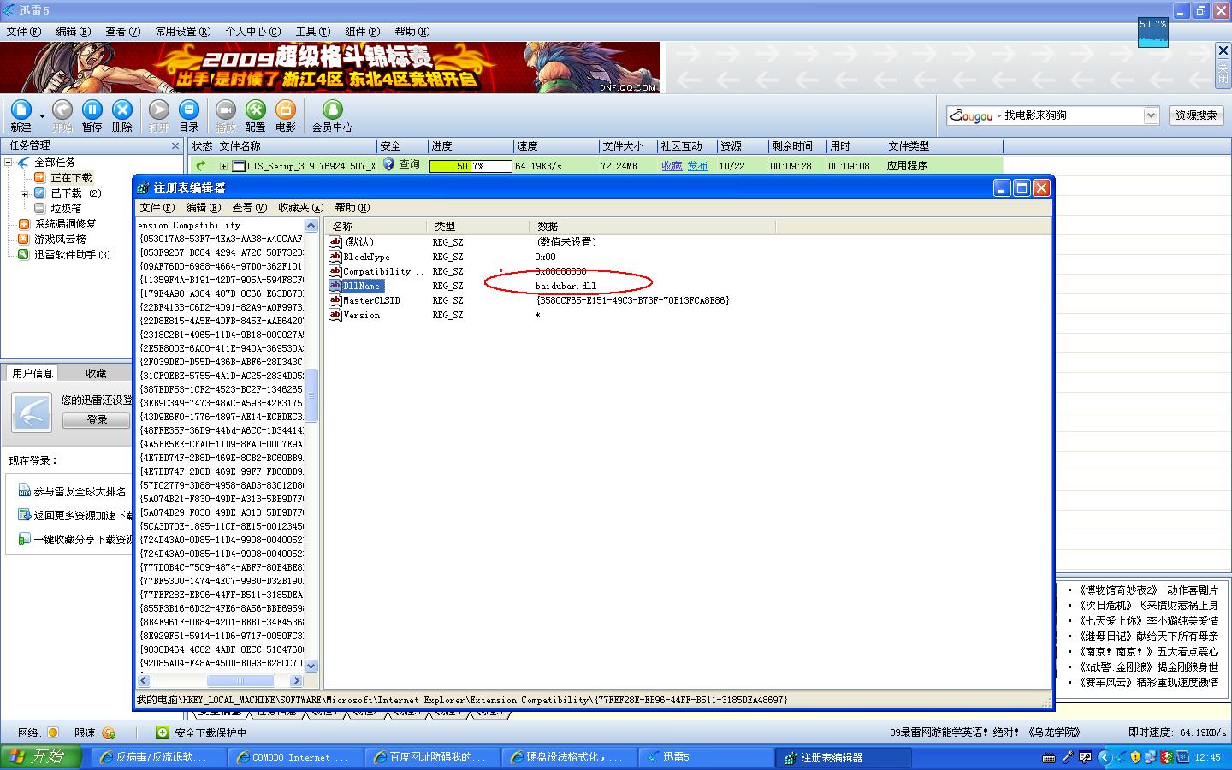Switch to the 收藏 tab
The height and width of the screenshot is (770, 1232).
pyautogui.click(x=96, y=373)
